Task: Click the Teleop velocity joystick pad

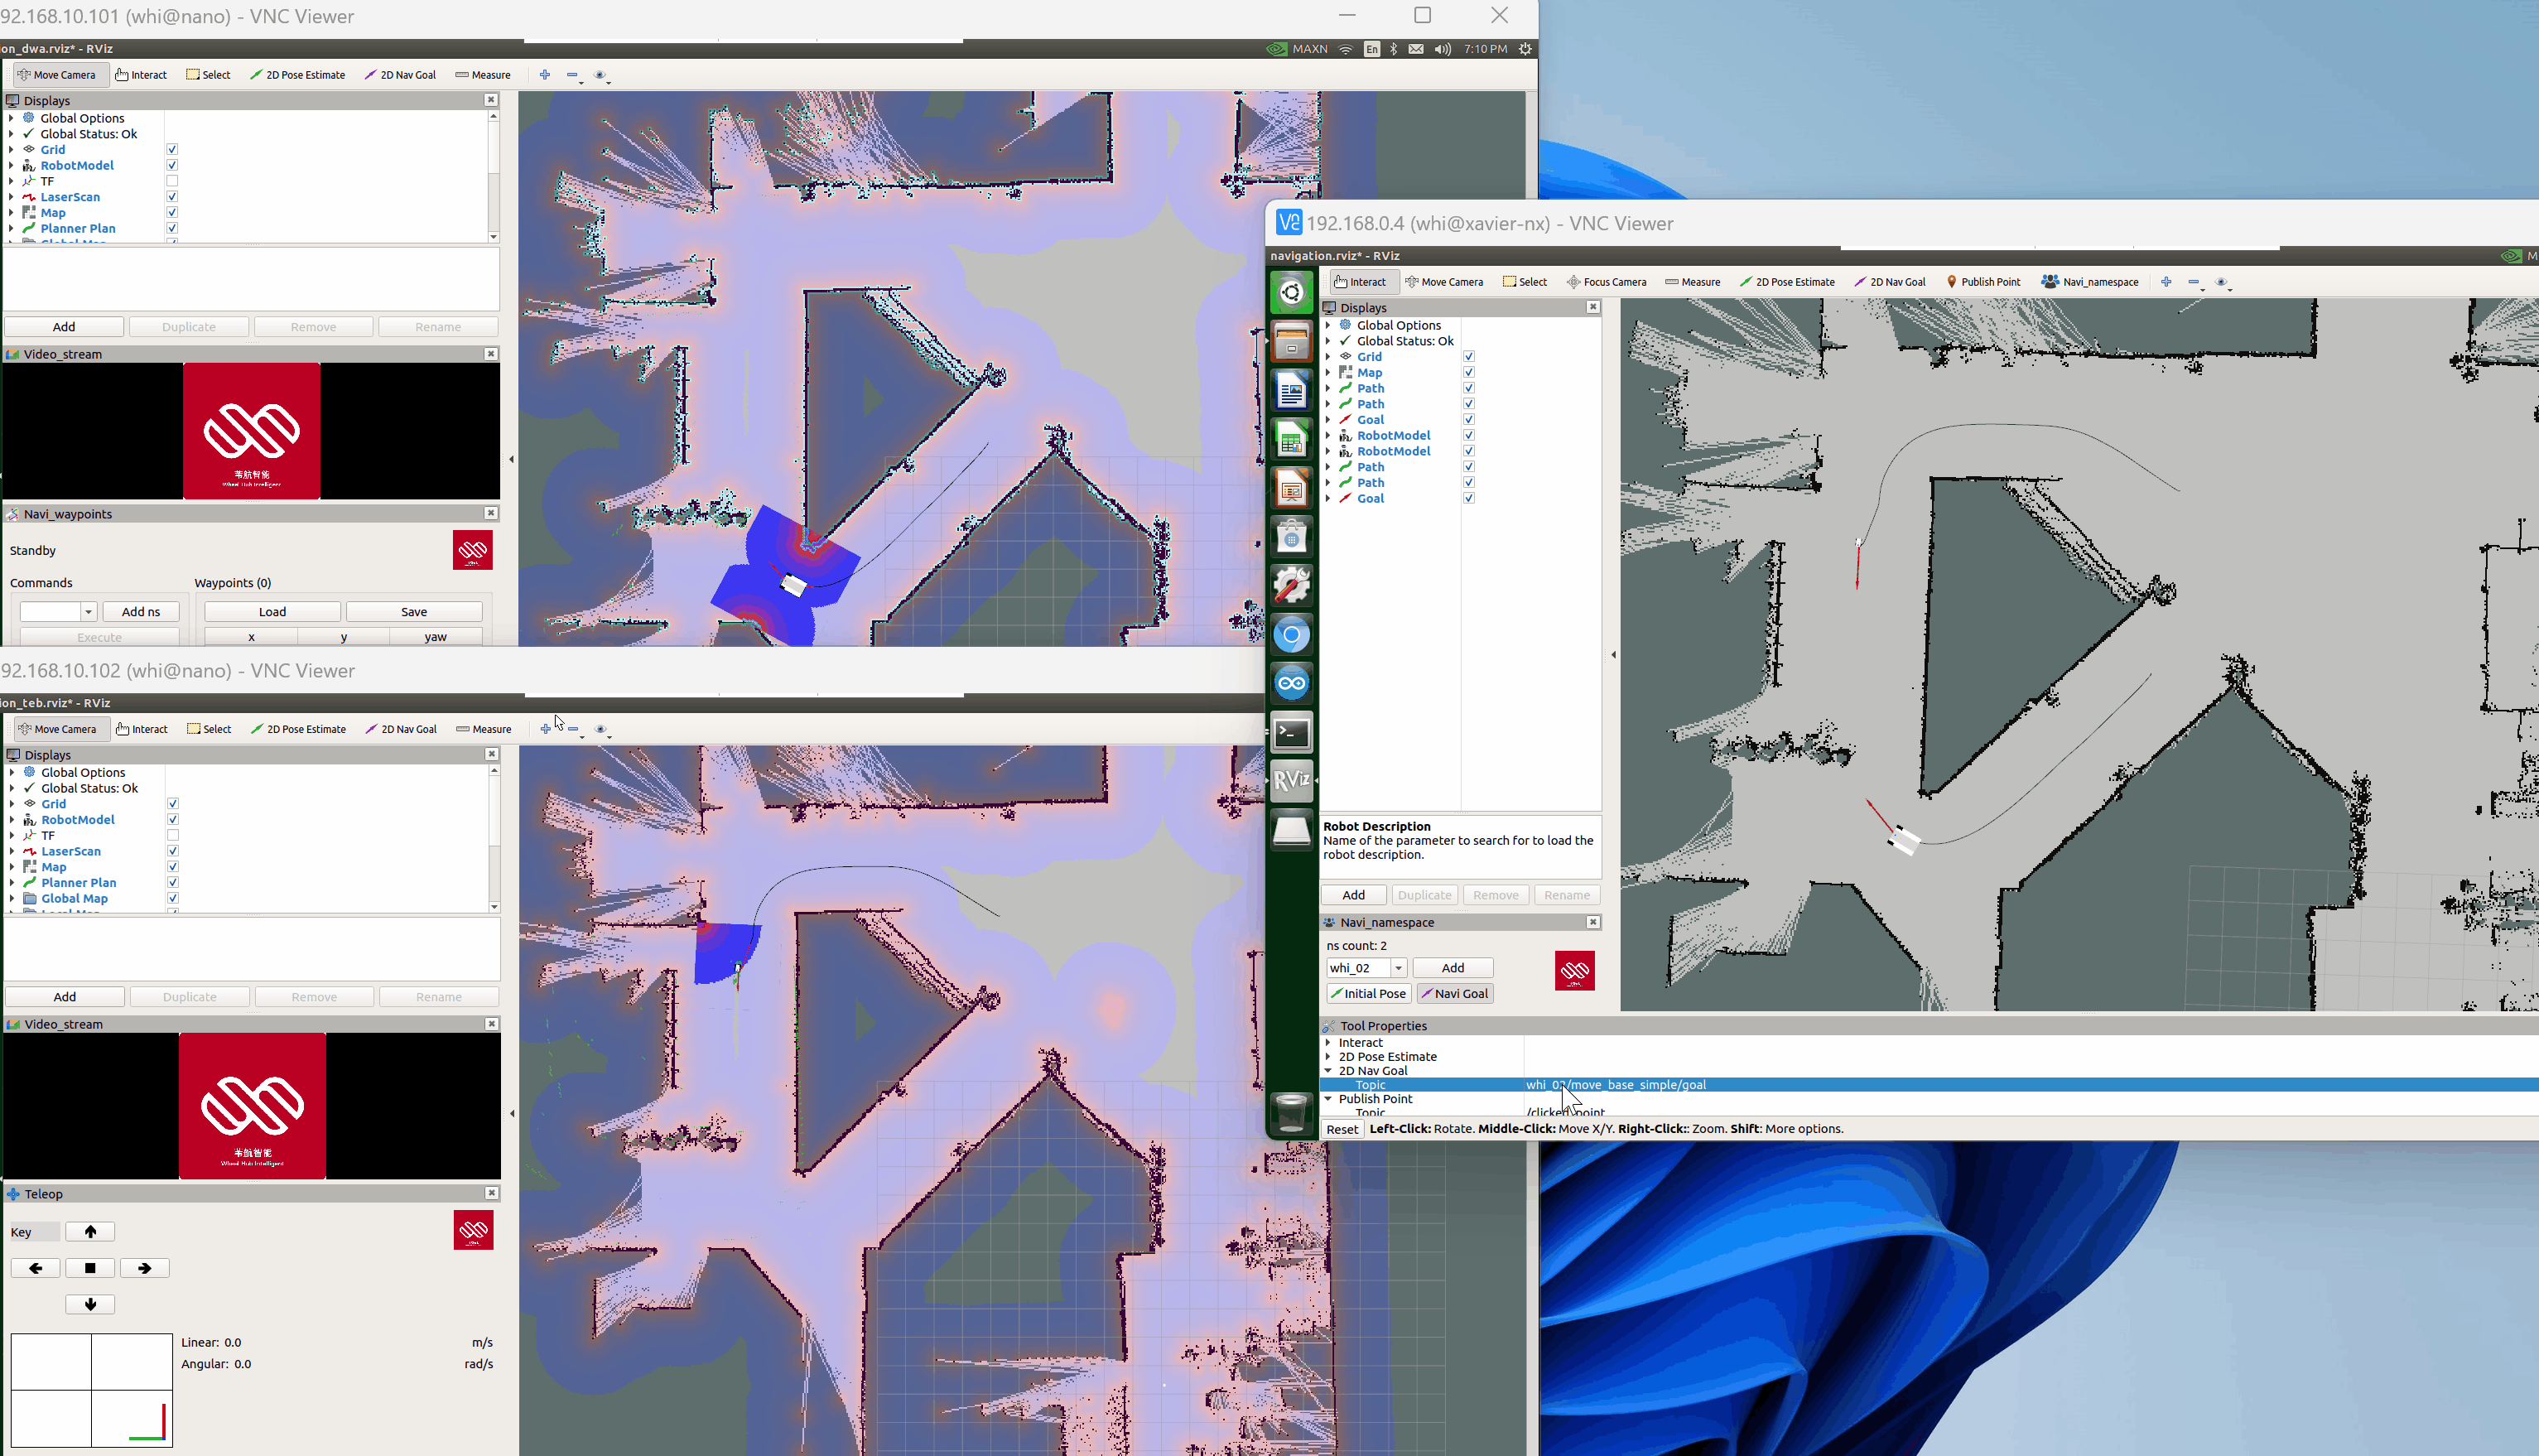Action: coord(91,1389)
